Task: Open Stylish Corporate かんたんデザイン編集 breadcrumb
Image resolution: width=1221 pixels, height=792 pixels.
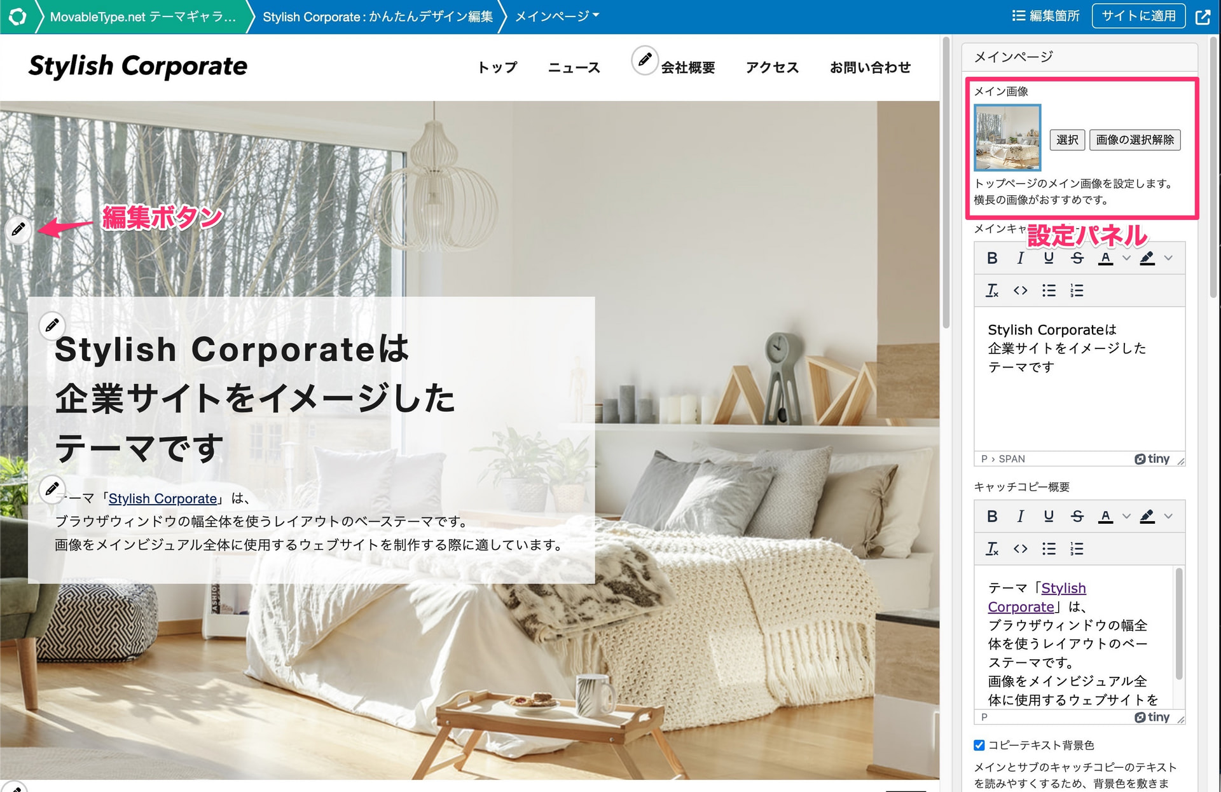Action: [x=378, y=17]
